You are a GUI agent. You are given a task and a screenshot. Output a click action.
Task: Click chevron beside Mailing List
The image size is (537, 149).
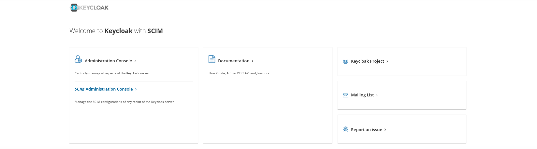tap(377, 95)
